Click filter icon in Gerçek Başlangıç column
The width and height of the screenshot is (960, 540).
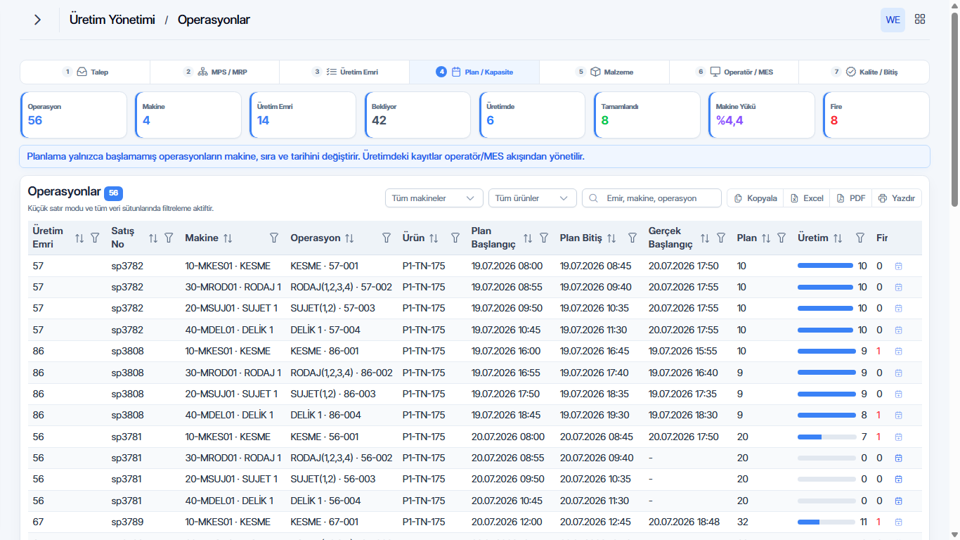[x=721, y=238]
